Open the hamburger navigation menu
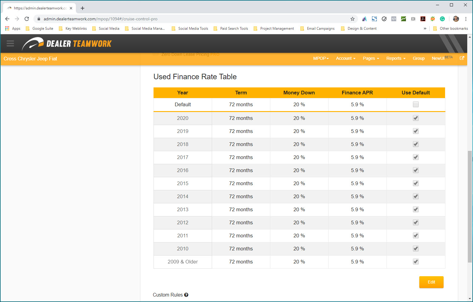The width and height of the screenshot is (473, 302). [10, 43]
